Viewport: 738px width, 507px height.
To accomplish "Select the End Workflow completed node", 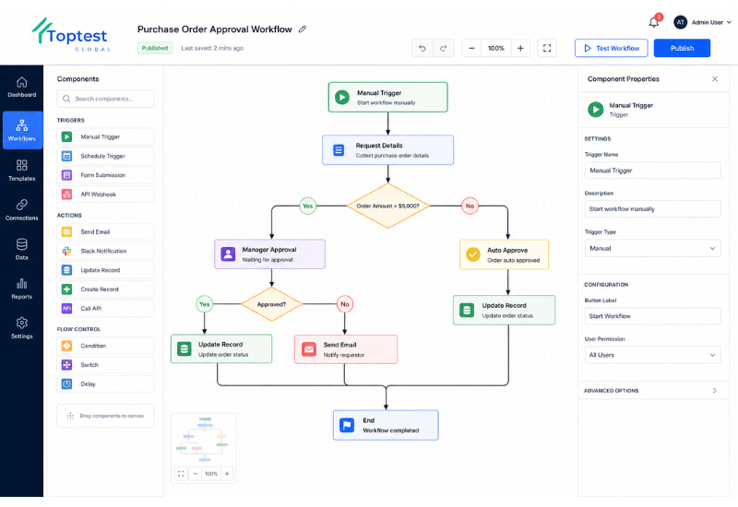I will coord(386,425).
